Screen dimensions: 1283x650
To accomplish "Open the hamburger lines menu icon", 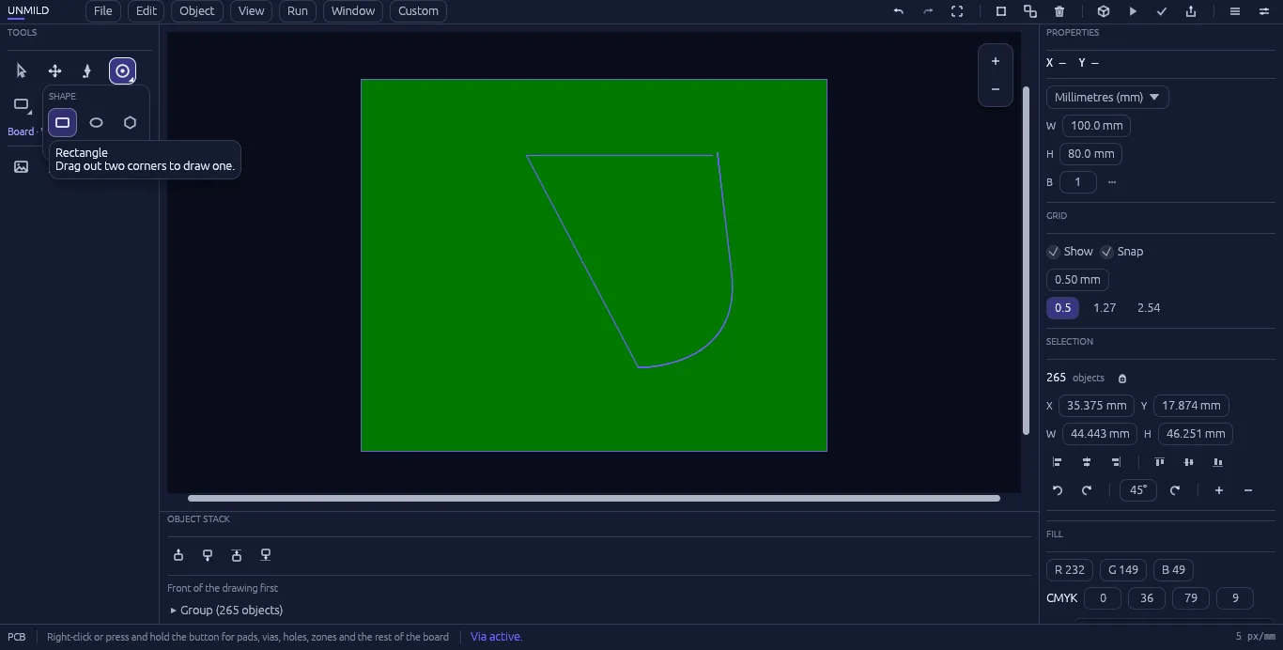I will pos(1235,11).
